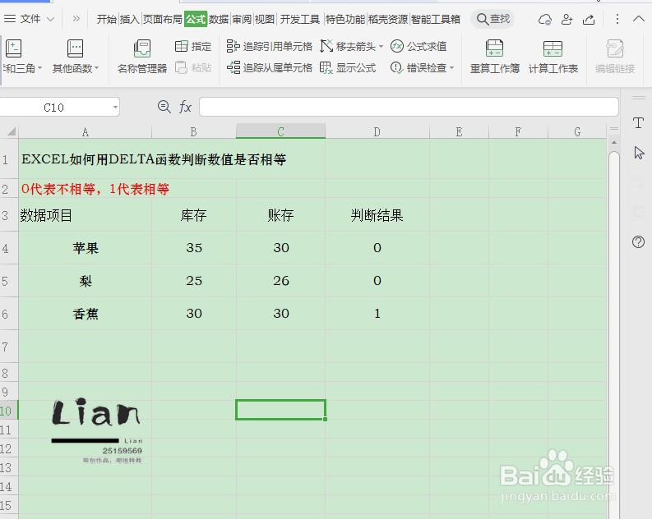
Task: Expand the 文件 dropdown arrow
Action: [x=51, y=19]
